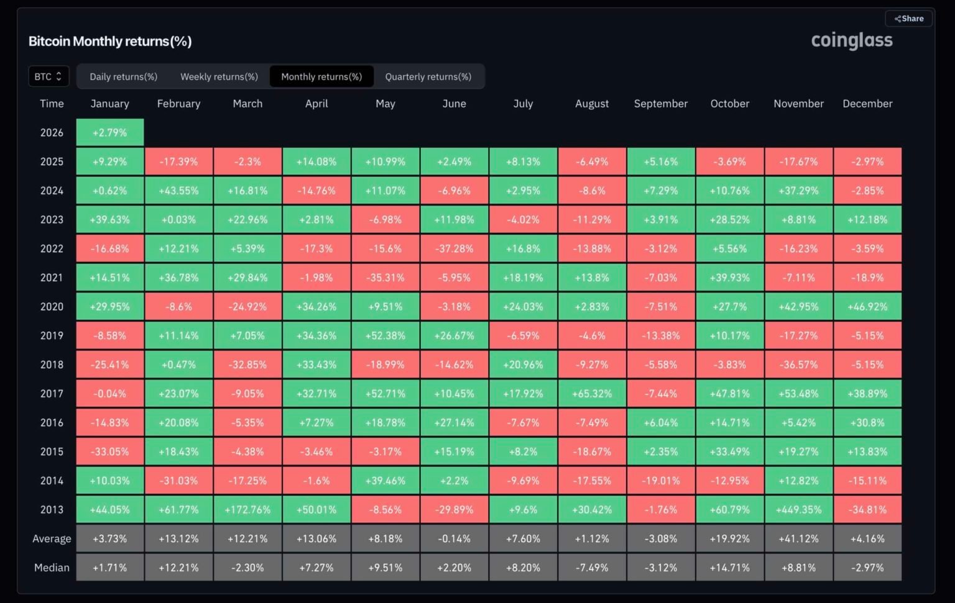The image size is (955, 603).
Task: Click the December column header
Action: coord(868,104)
